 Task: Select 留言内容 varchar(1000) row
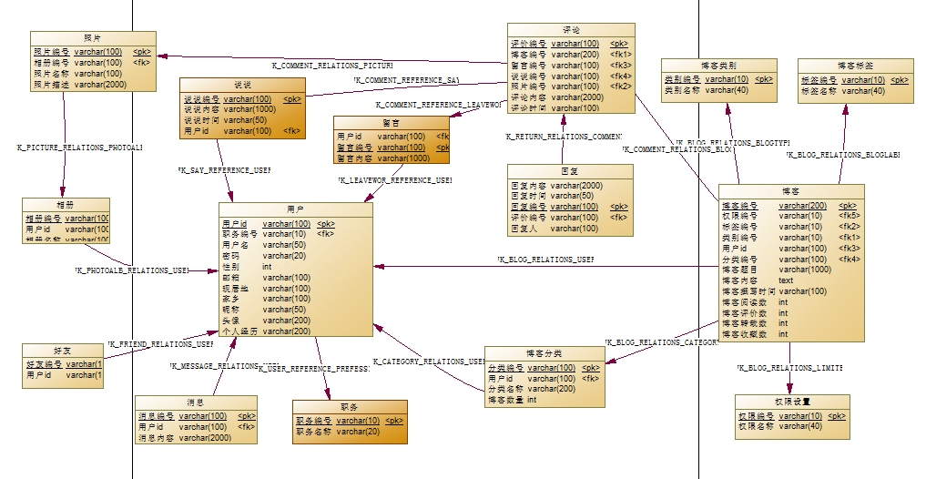(x=383, y=158)
